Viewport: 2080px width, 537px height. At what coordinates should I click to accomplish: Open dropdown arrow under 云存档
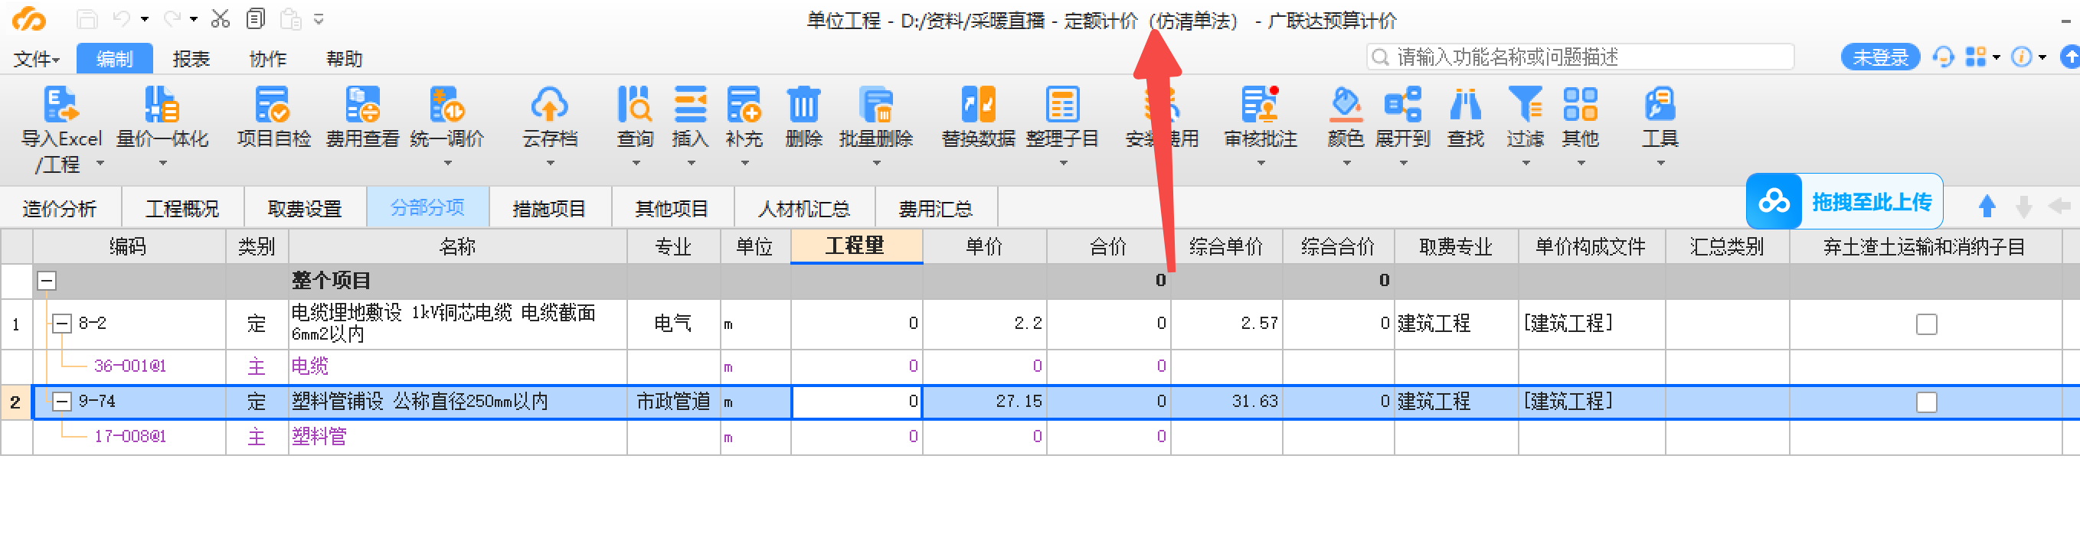click(550, 164)
